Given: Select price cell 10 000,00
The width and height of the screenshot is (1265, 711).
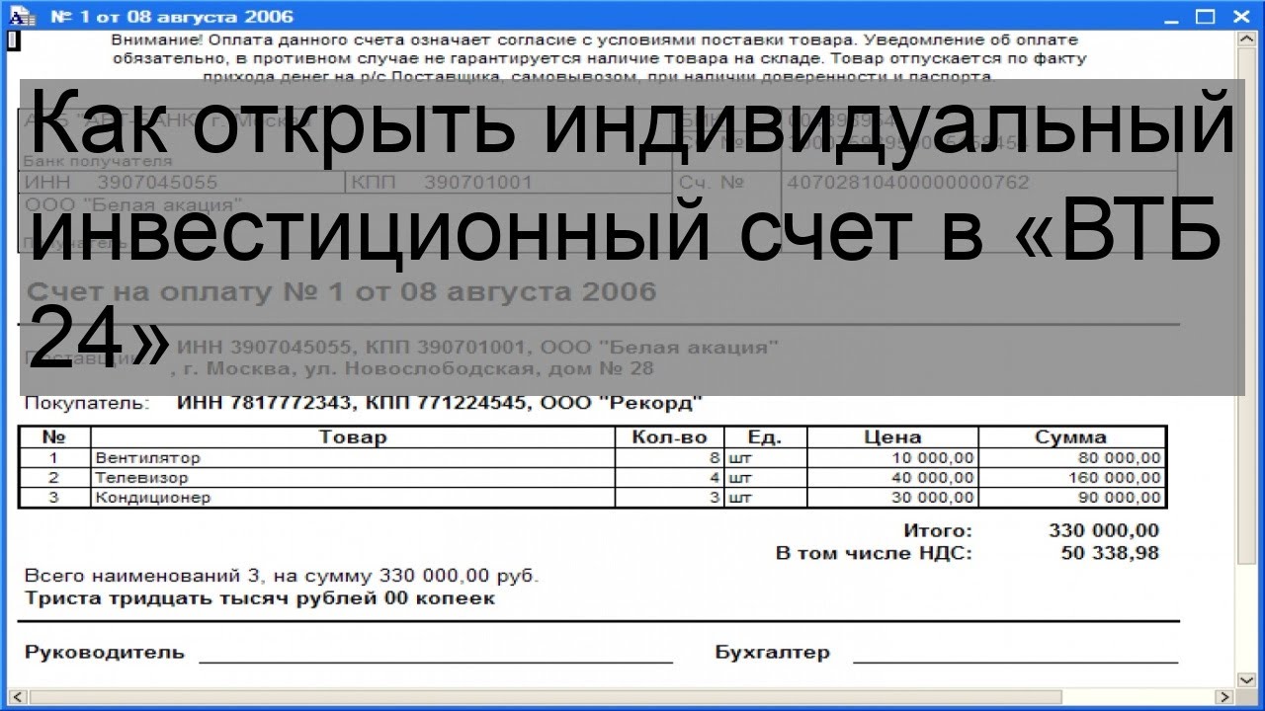Looking at the screenshot, I should click(892, 458).
